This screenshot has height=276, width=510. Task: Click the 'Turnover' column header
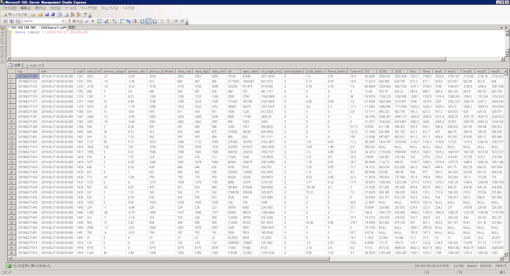pyautogui.click(x=356, y=71)
